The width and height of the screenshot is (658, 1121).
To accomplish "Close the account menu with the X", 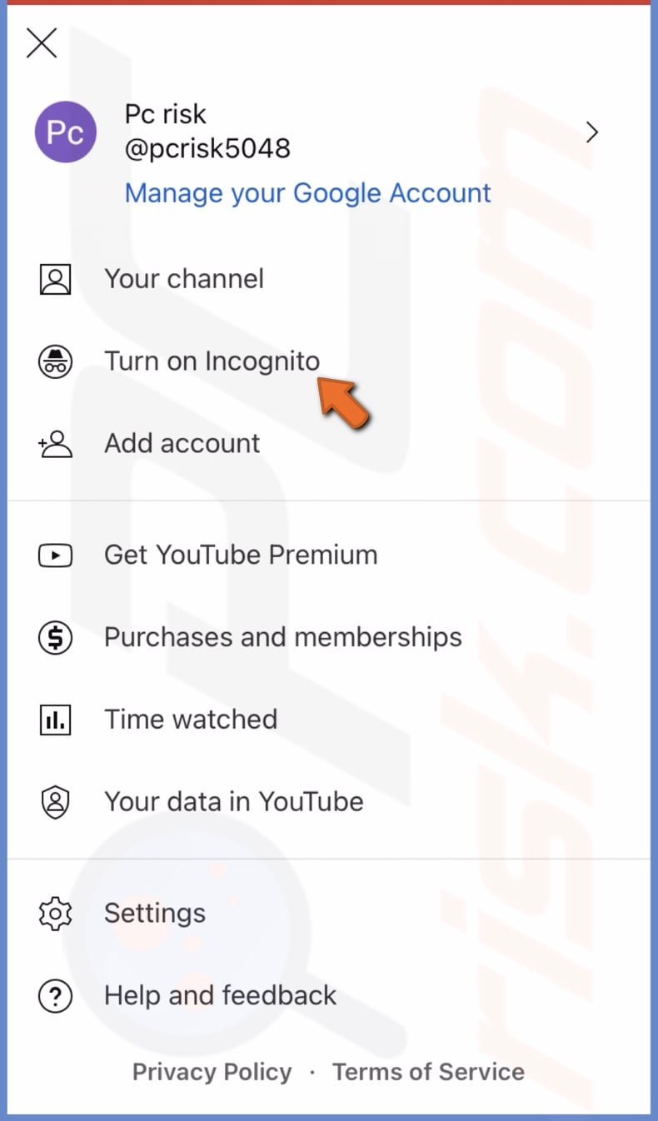I will [41, 43].
